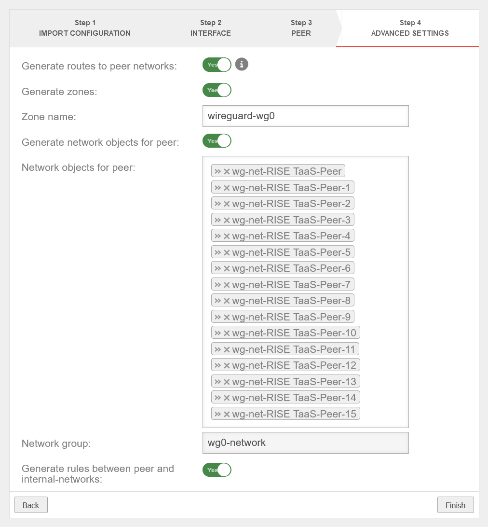
Task: Open wg-net-RISE TaaS-Peer-14 double-arrow expander
Action: (x=217, y=398)
